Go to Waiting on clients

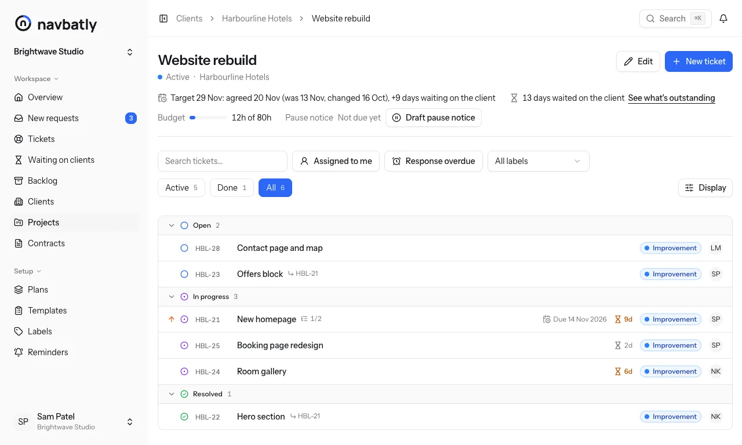point(74,160)
